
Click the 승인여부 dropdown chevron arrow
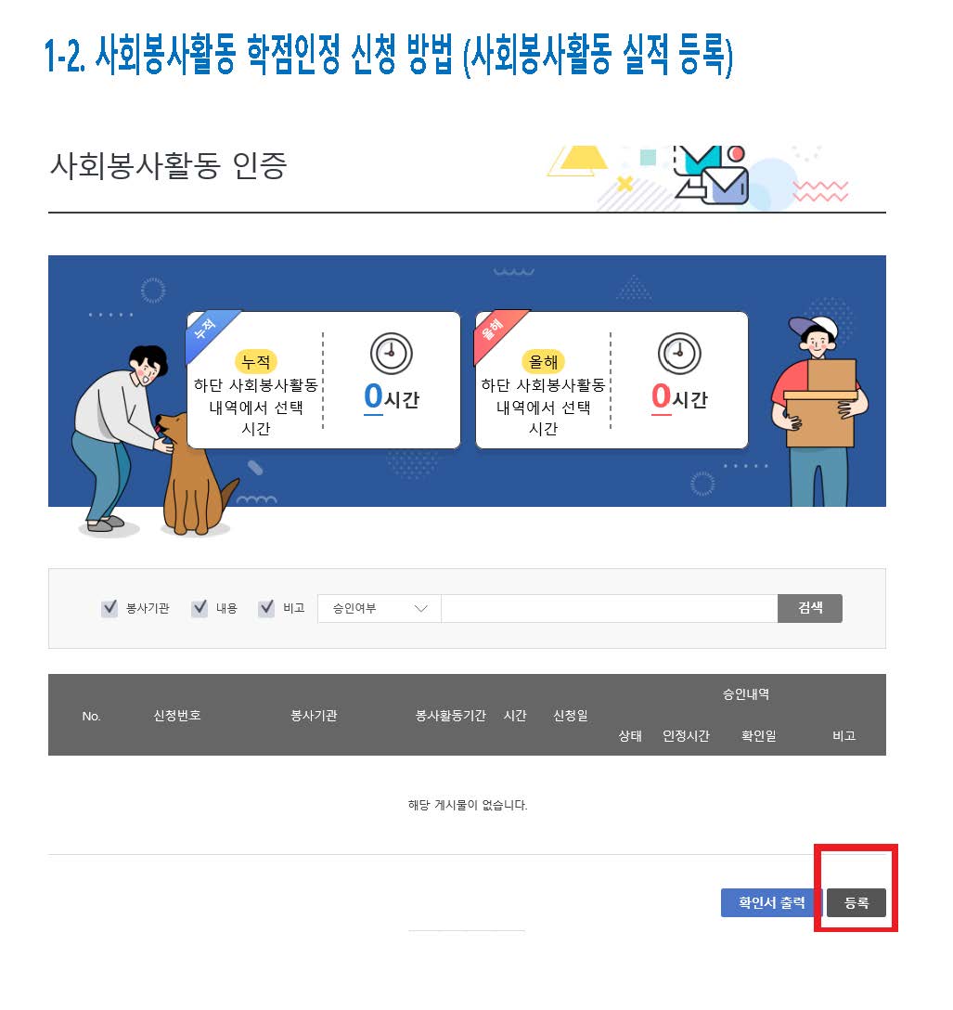click(x=421, y=609)
